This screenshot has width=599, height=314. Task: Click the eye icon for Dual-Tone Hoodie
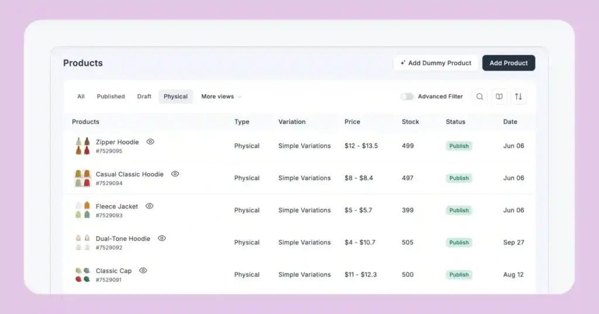[x=162, y=238]
